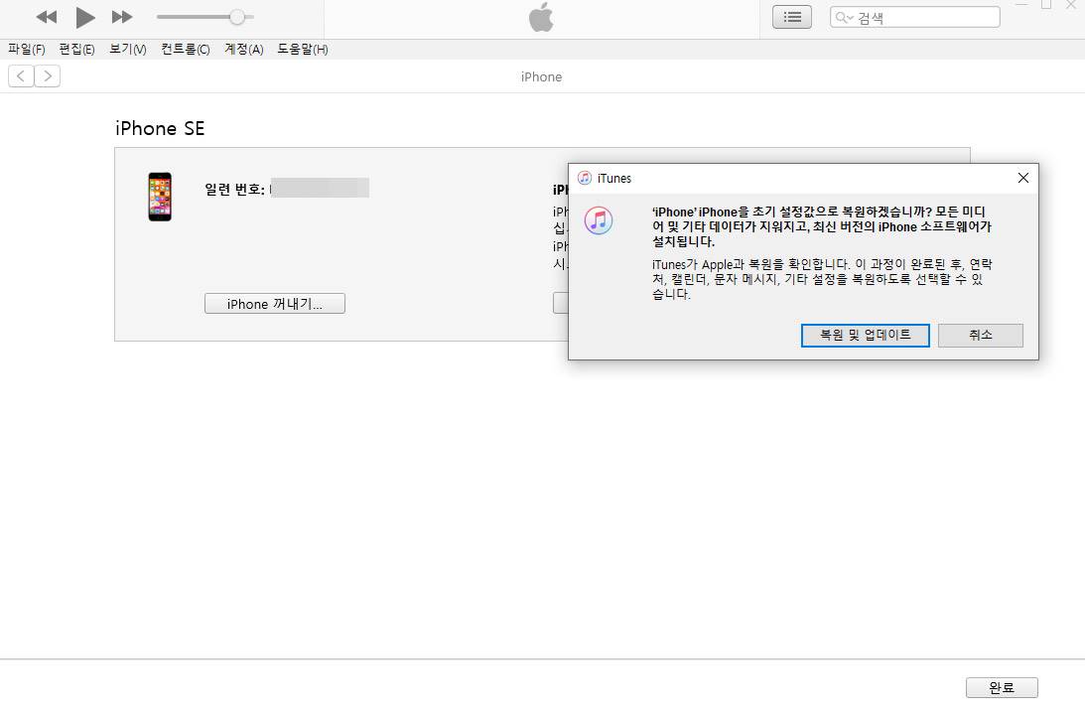
Task: Click the iTunes music note dialog icon
Action: [599, 220]
